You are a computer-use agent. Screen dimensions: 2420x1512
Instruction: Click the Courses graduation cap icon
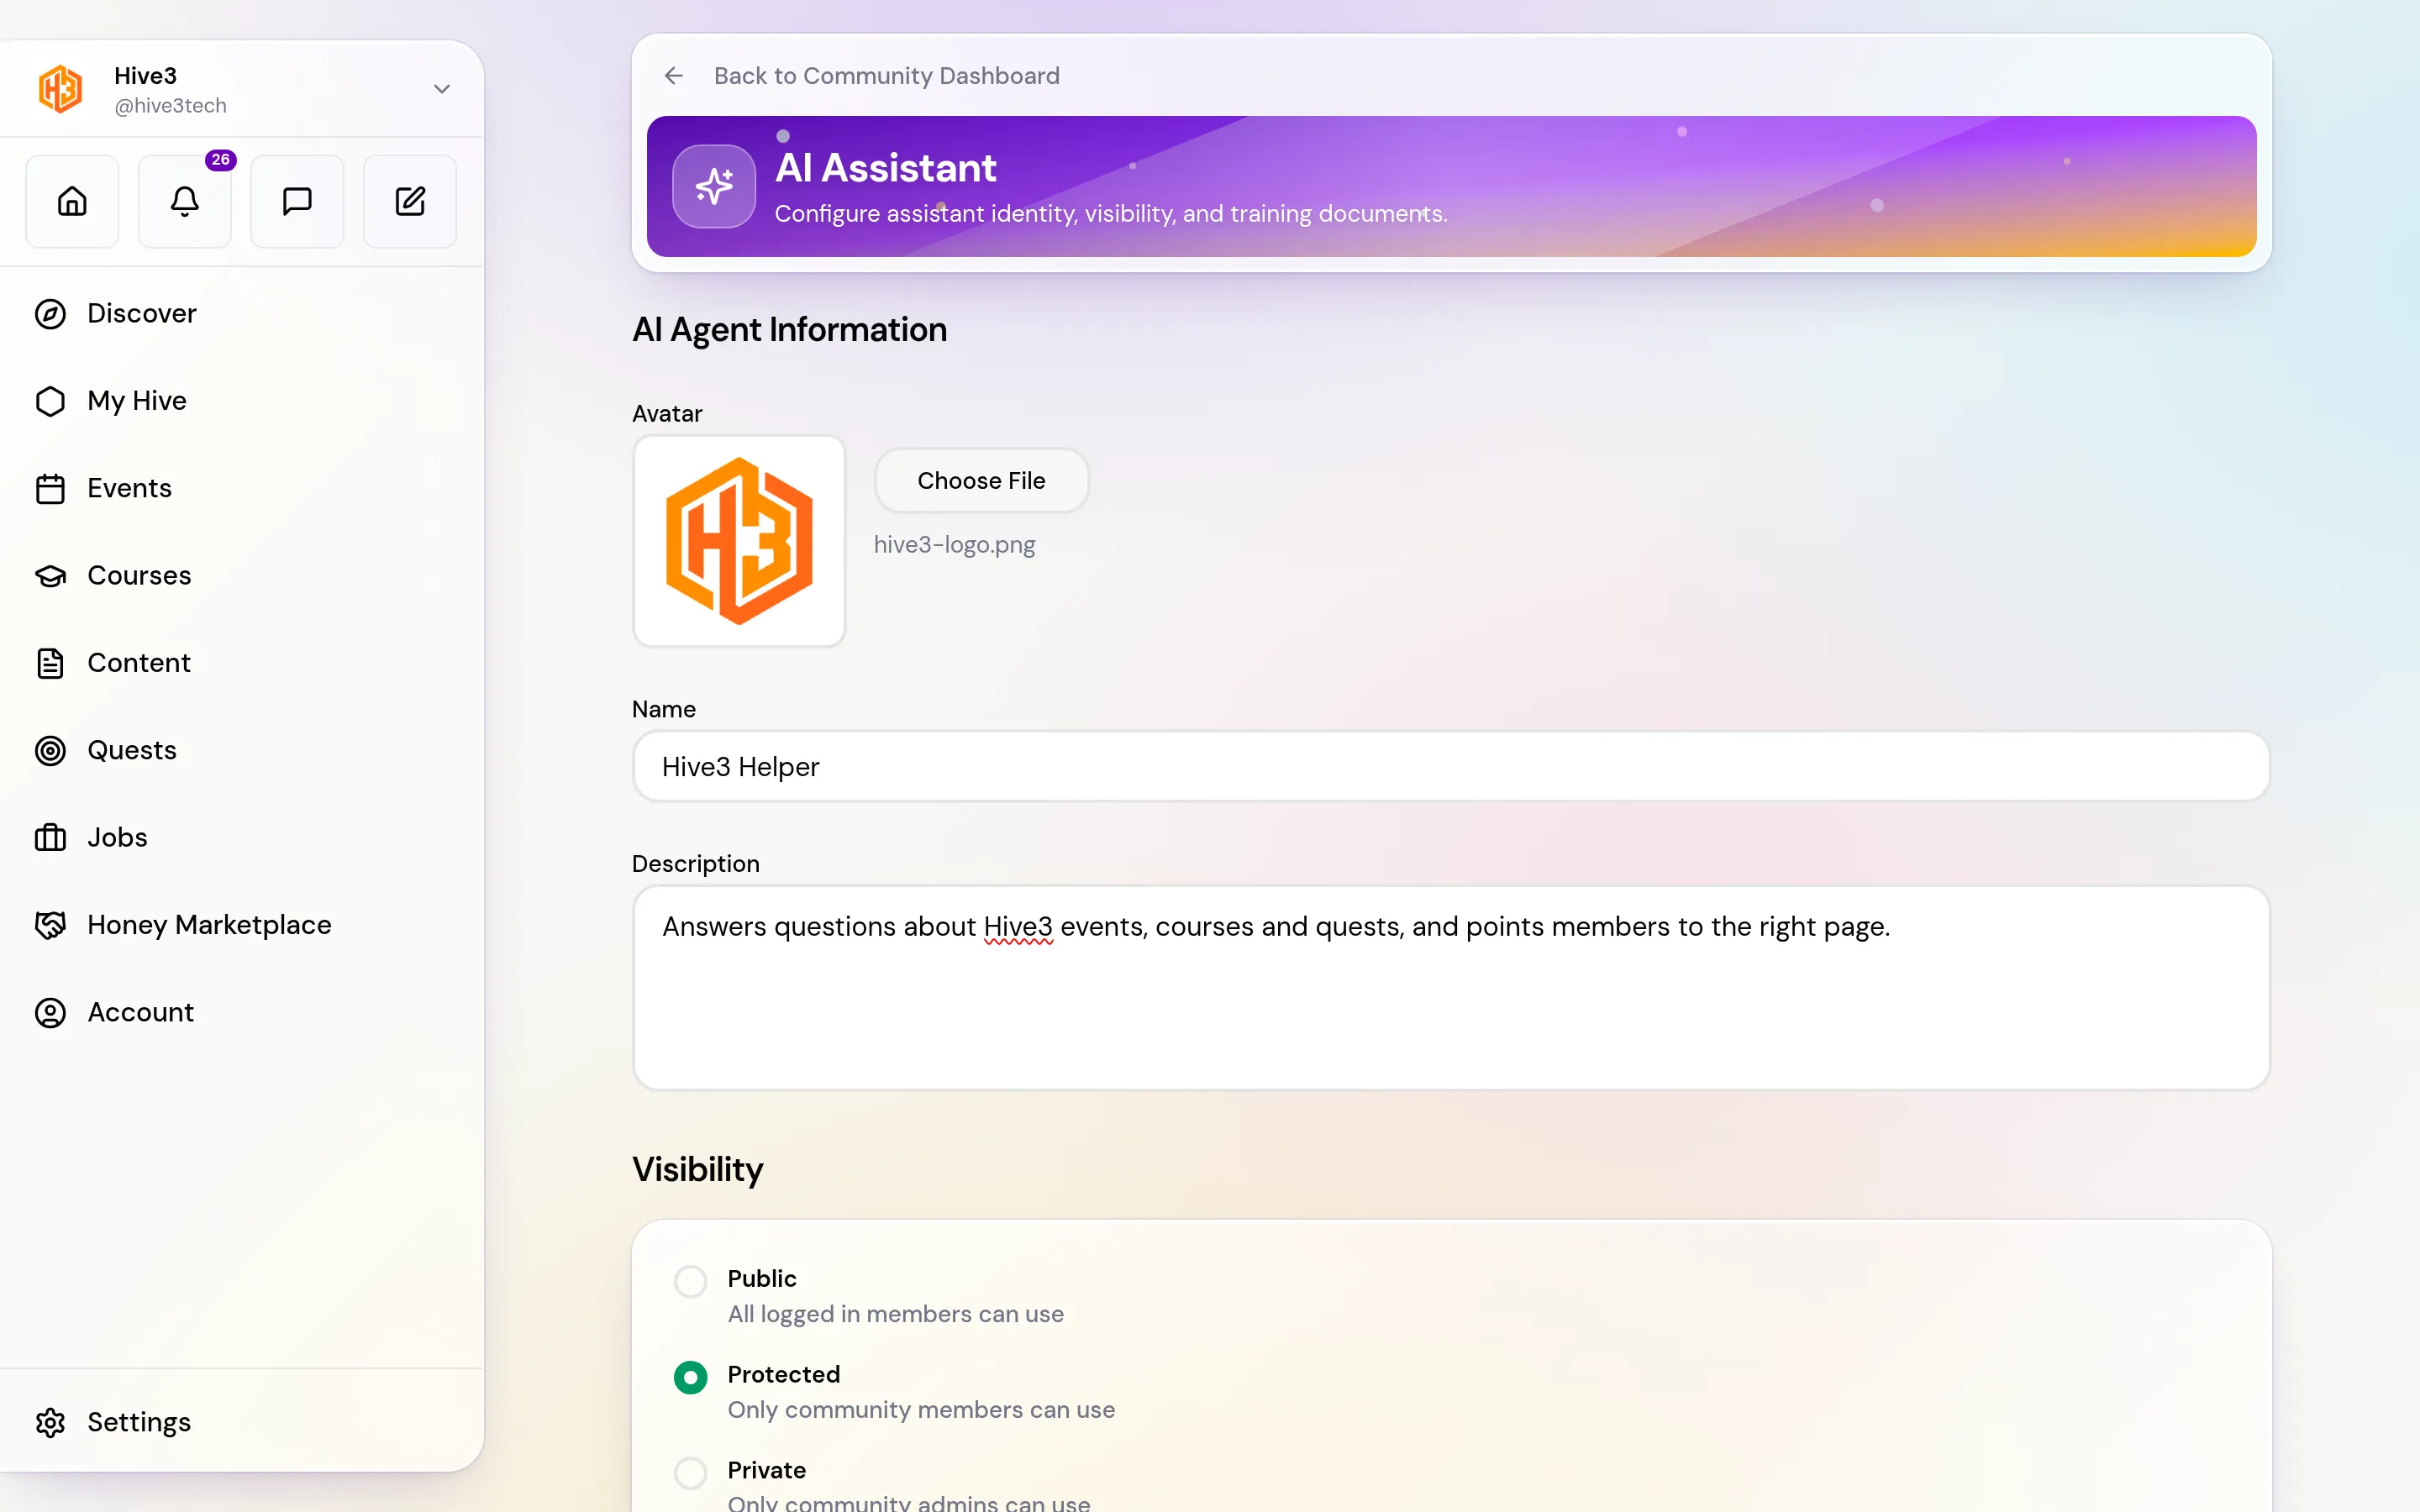[50, 576]
